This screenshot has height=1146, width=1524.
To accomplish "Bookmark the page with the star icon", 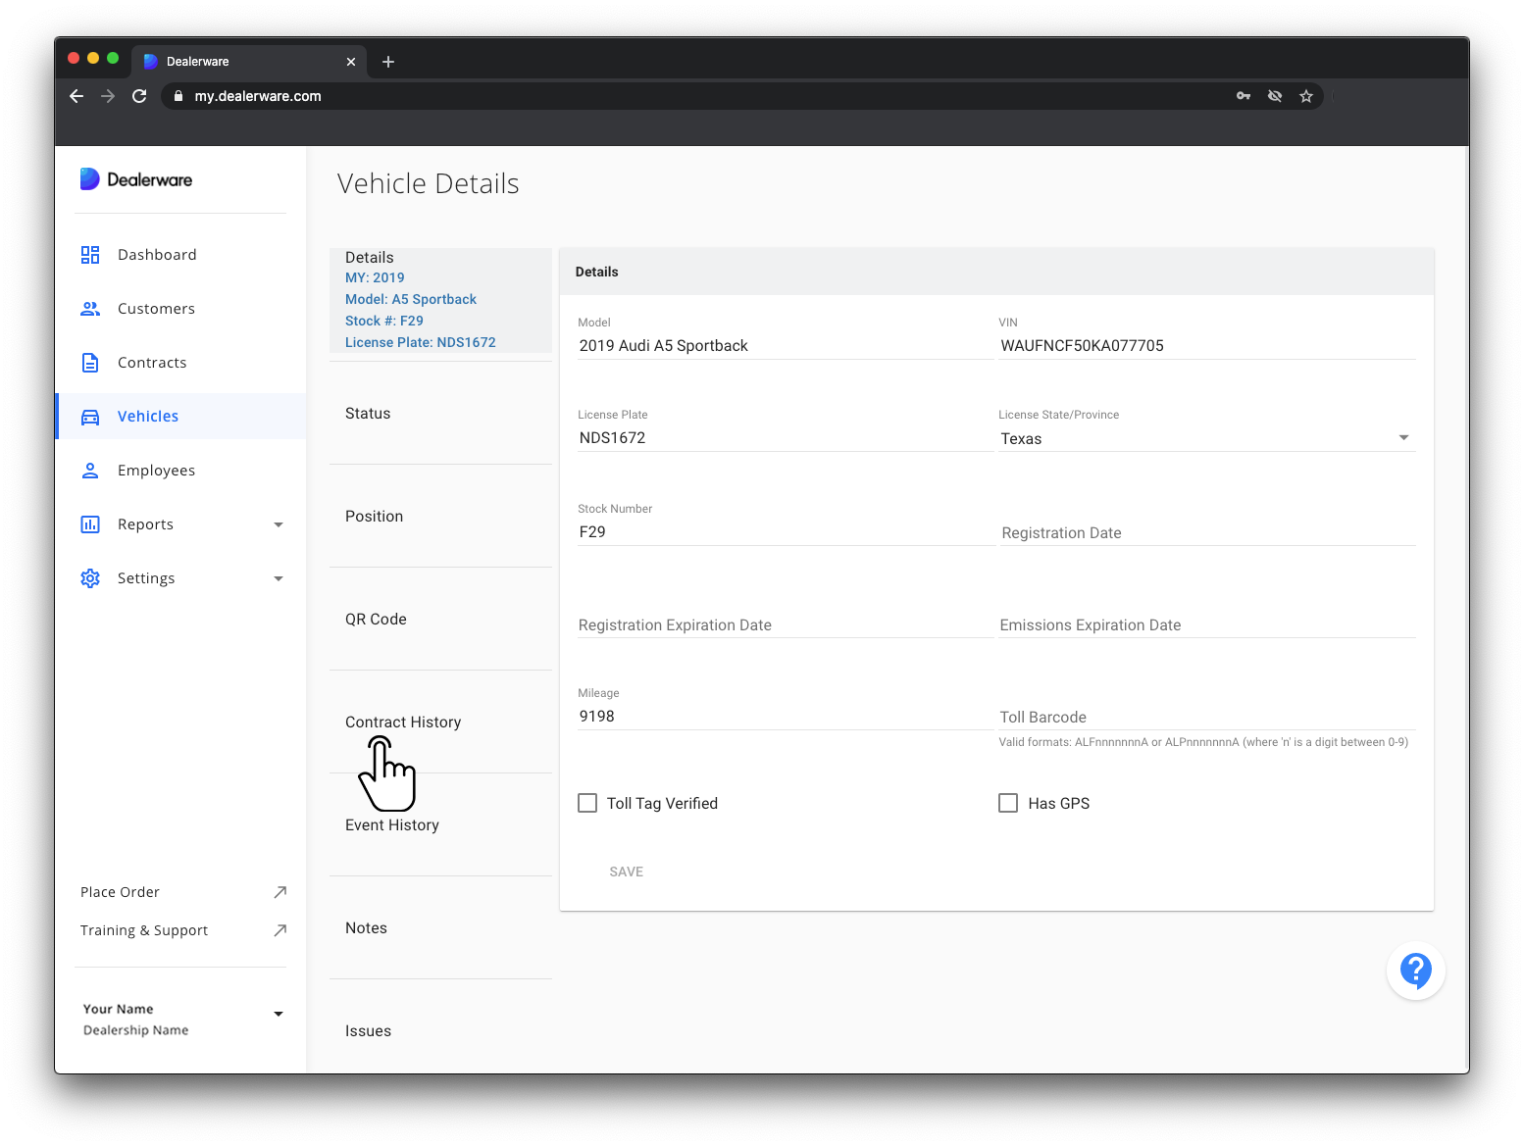I will (x=1306, y=96).
